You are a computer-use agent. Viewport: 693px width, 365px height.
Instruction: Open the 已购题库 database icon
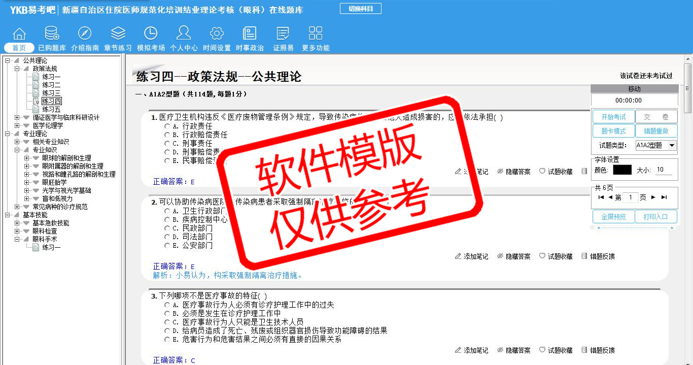[52, 34]
